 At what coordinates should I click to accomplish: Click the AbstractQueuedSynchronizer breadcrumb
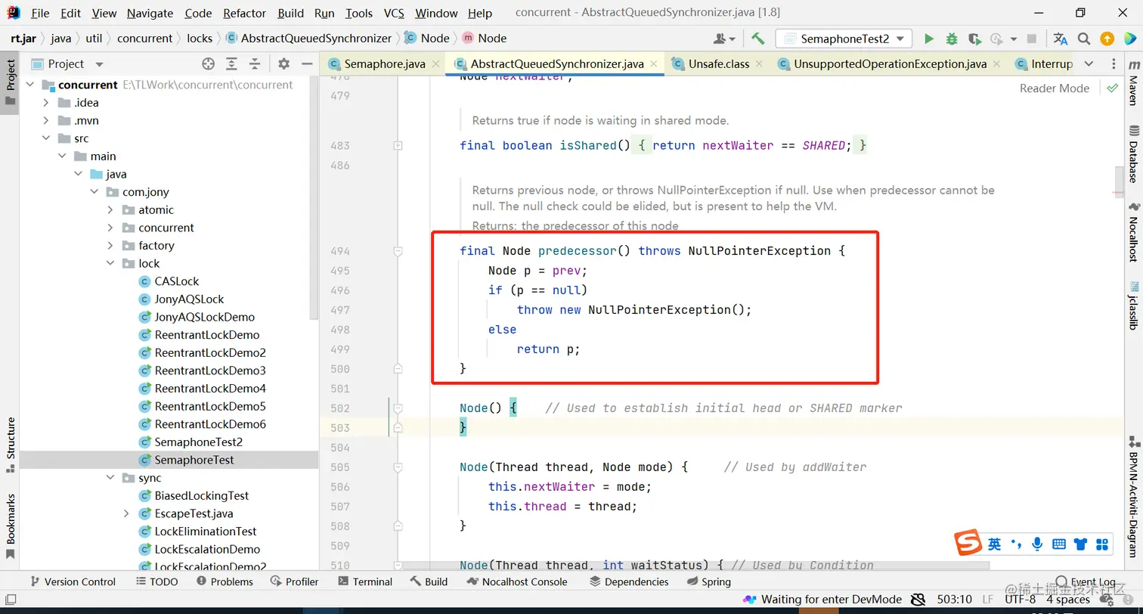click(309, 39)
